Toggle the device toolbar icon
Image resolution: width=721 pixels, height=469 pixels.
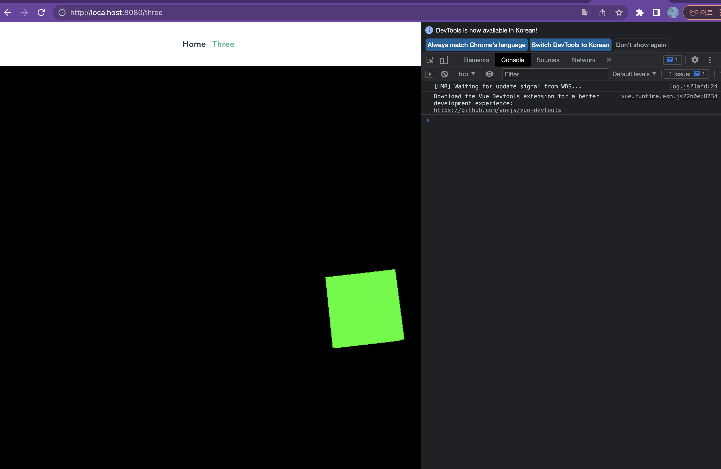(x=444, y=60)
